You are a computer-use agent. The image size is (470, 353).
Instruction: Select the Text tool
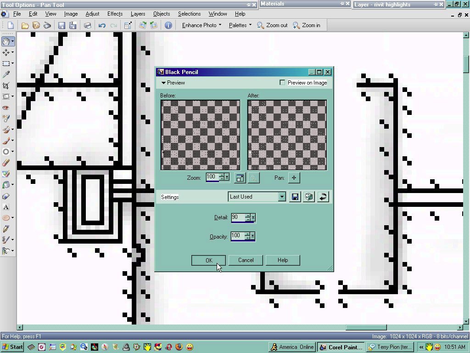pyautogui.click(x=6, y=207)
